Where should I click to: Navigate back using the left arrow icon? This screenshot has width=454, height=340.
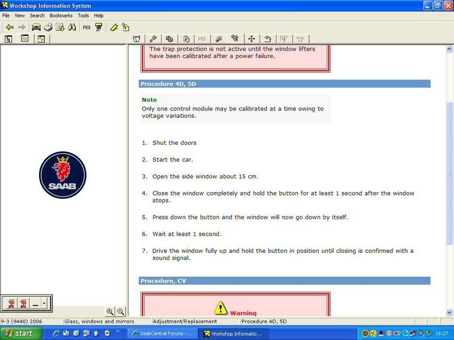10,27
